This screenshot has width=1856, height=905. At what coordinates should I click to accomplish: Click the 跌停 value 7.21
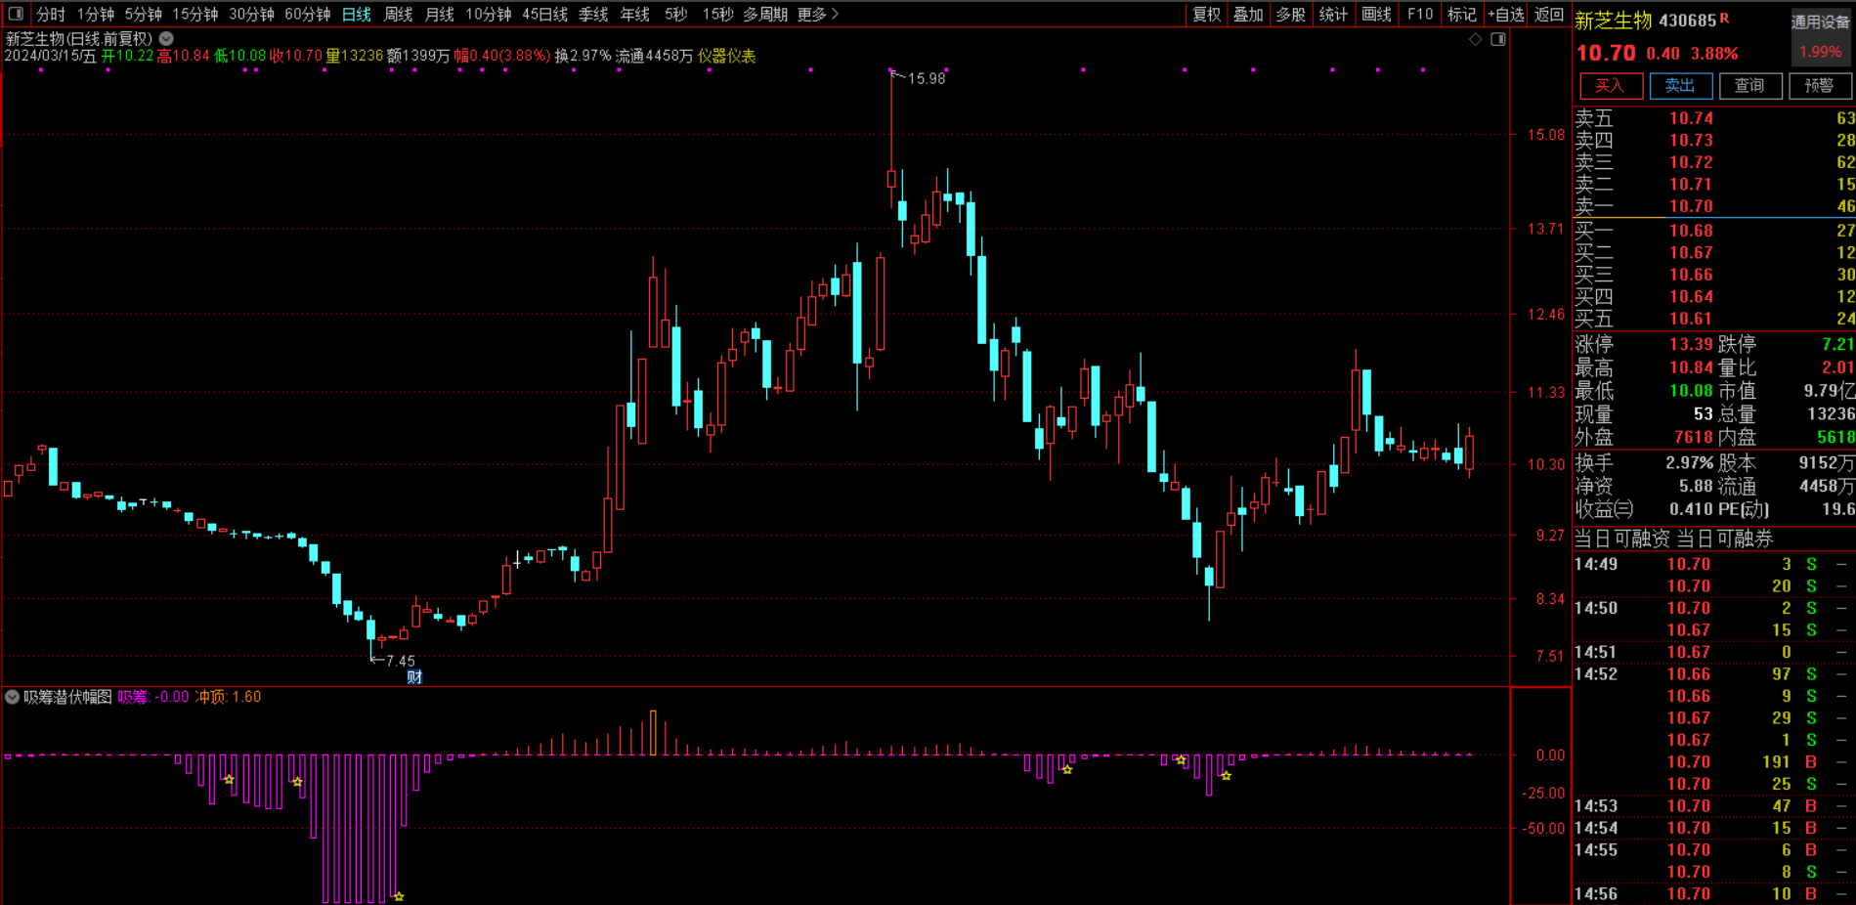click(x=1837, y=344)
